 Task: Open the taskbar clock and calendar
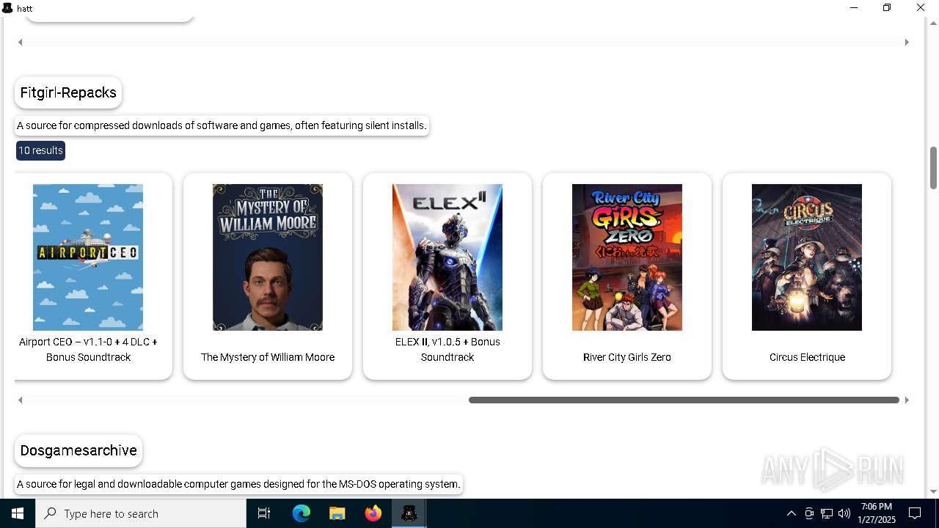click(x=877, y=513)
